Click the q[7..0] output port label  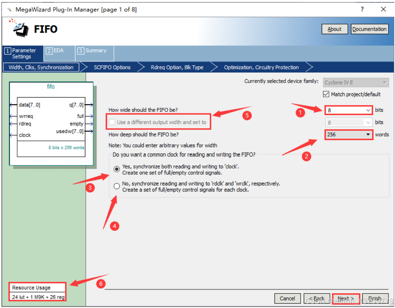click(x=76, y=105)
